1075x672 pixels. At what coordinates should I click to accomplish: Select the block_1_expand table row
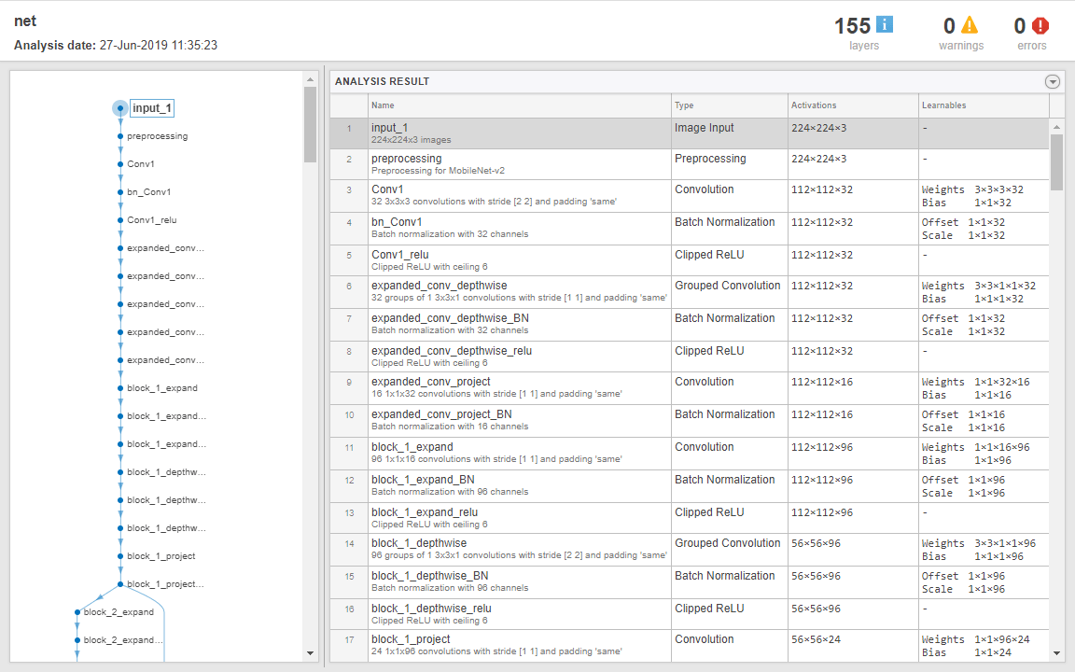tap(690, 454)
